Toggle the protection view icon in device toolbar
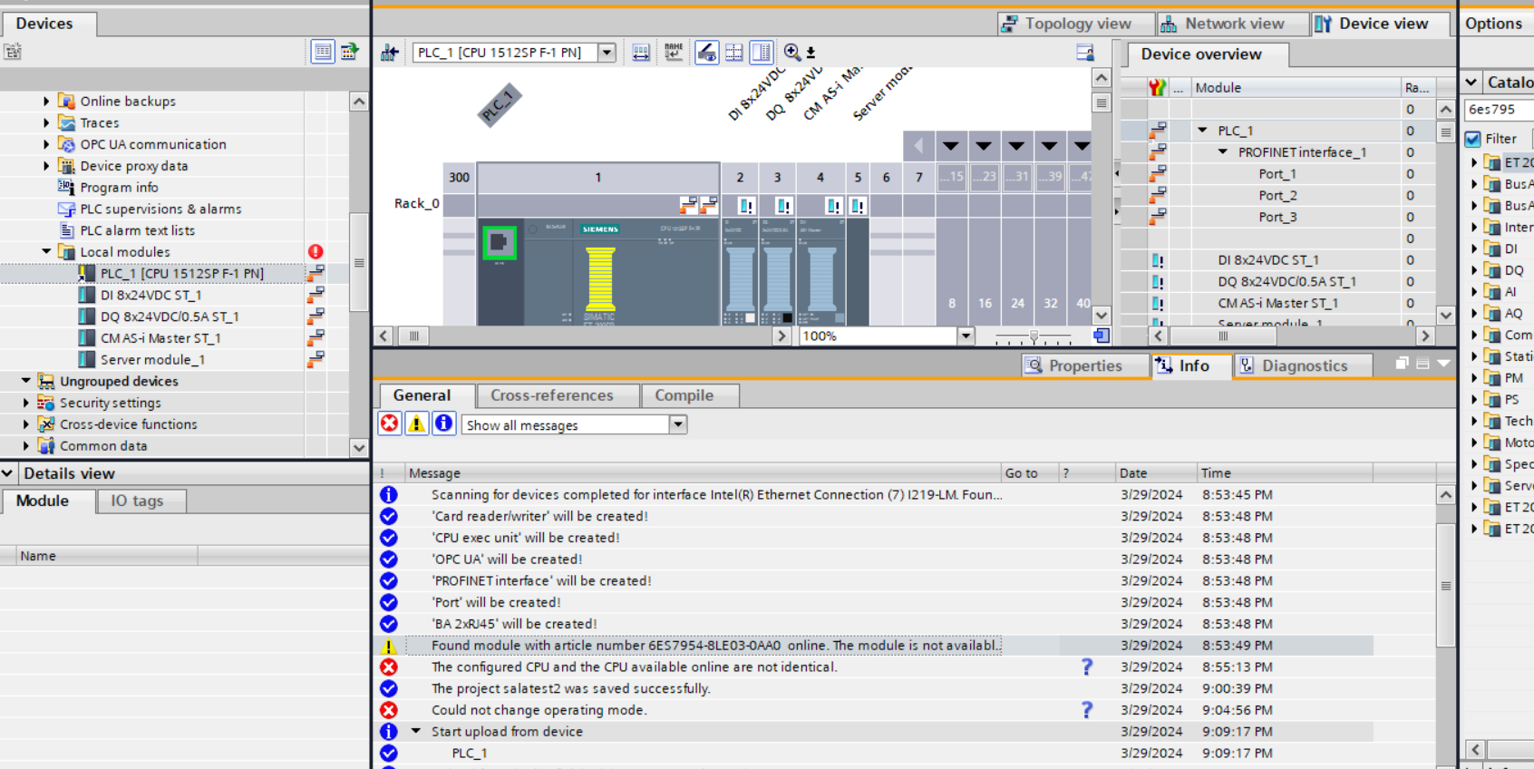The height and width of the screenshot is (769, 1534). pyautogui.click(x=706, y=53)
